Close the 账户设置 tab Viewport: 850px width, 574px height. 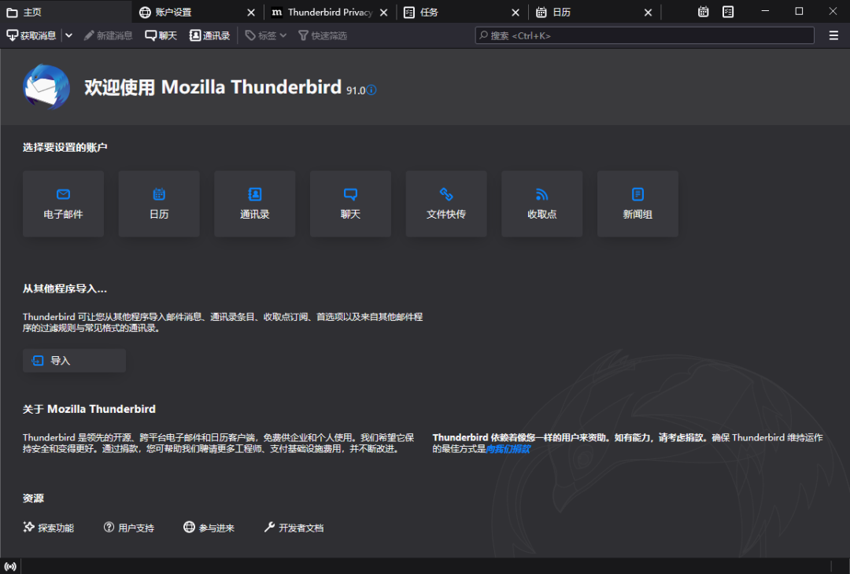tap(251, 13)
